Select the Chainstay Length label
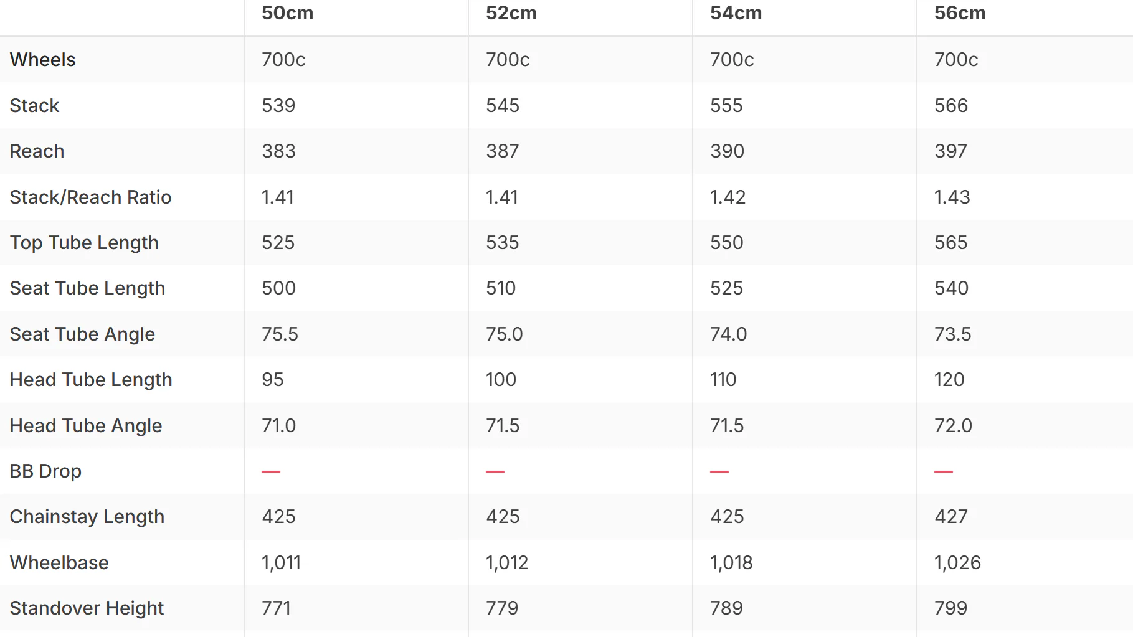This screenshot has width=1133, height=637. (87, 517)
